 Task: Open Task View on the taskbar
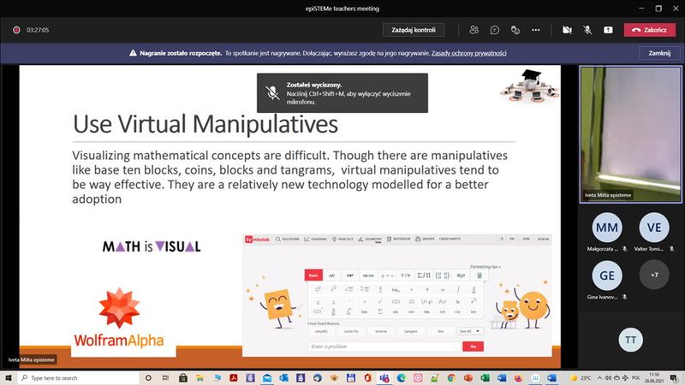pos(165,378)
